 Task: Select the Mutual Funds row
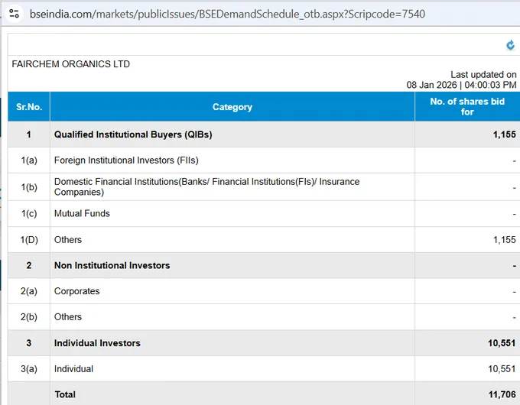point(264,213)
